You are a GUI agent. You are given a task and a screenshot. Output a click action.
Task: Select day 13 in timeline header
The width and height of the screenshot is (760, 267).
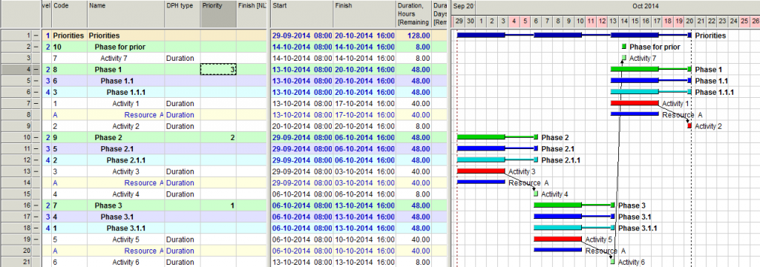click(x=613, y=22)
